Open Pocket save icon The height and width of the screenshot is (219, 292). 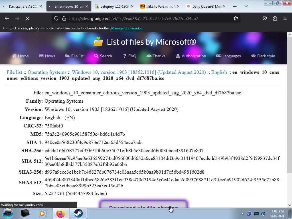pos(264,19)
